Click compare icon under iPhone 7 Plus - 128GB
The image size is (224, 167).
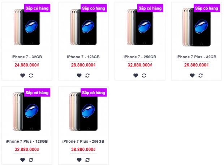[31, 160]
